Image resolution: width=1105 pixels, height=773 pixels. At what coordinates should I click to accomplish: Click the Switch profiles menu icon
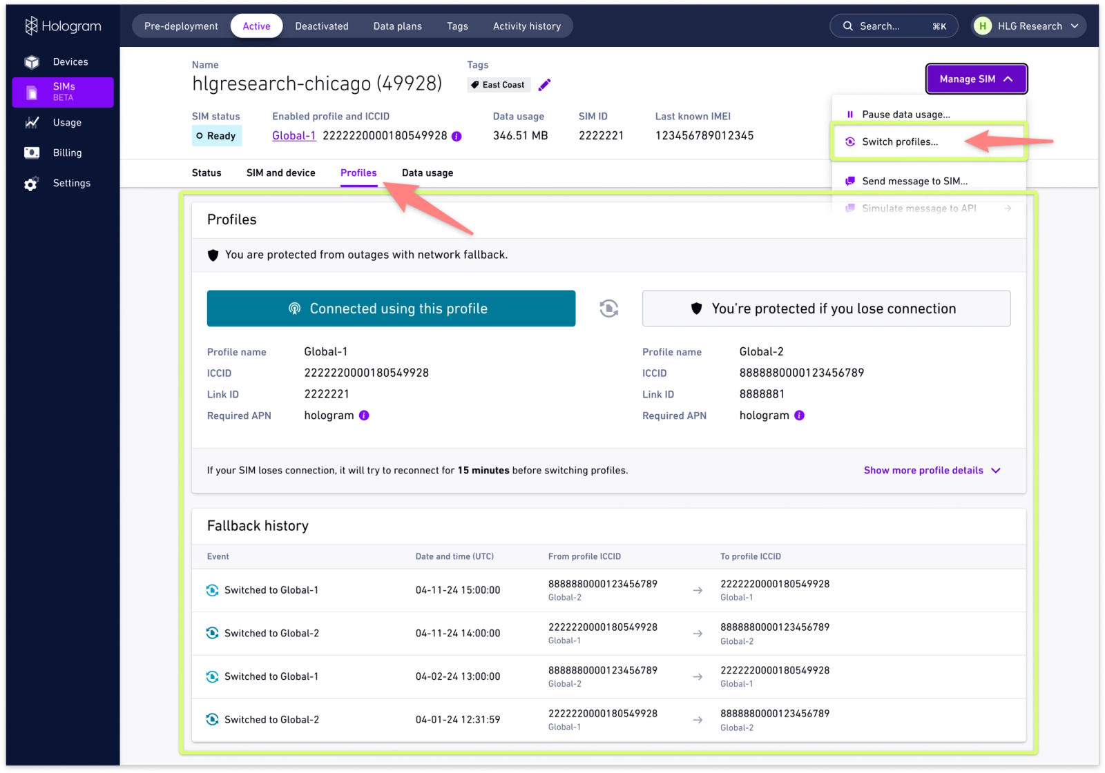tap(850, 141)
